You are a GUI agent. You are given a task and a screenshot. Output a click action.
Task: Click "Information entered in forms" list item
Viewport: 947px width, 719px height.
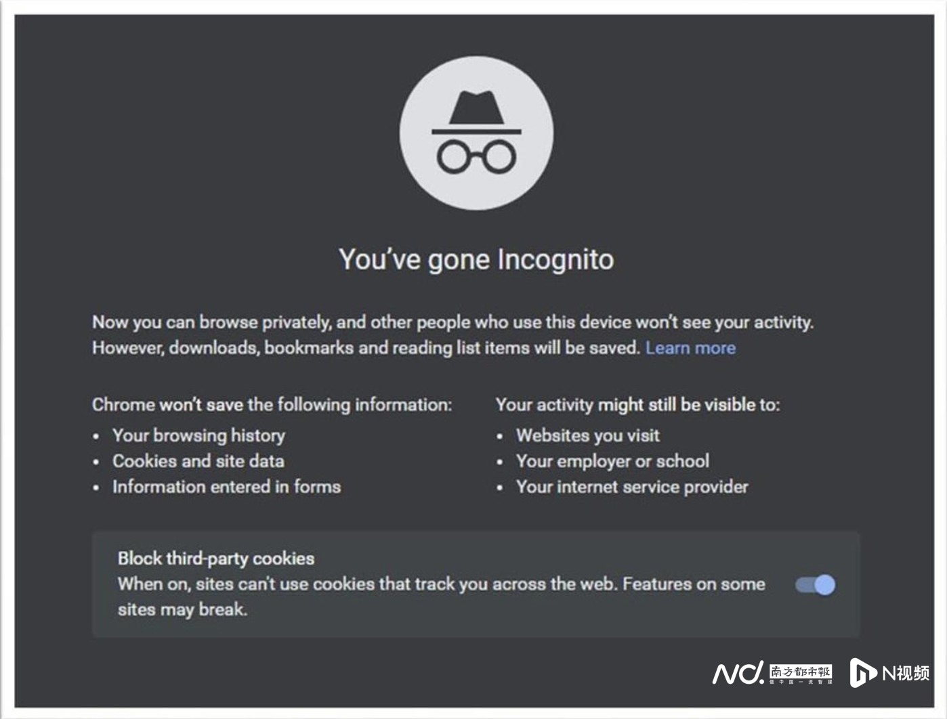[226, 487]
